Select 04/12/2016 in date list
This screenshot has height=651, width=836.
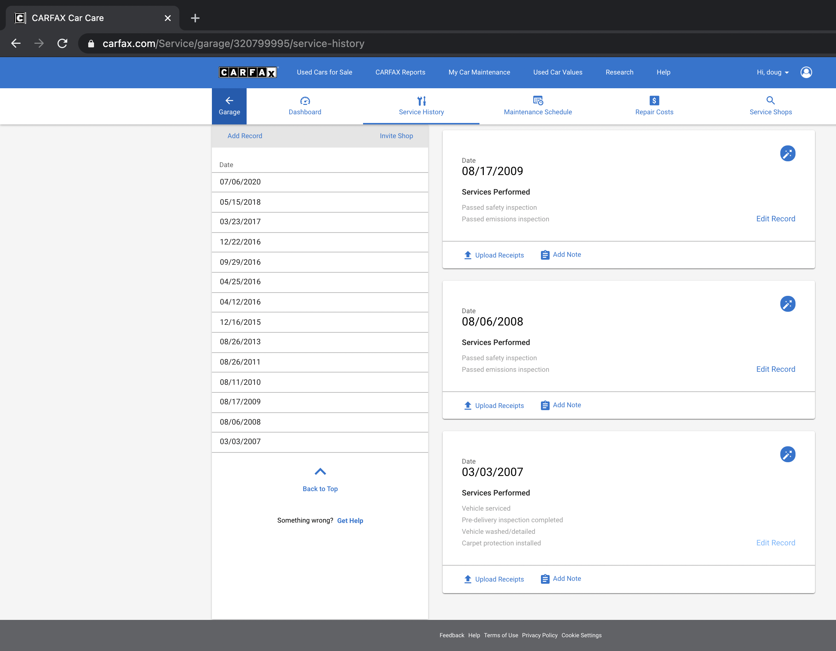(320, 302)
